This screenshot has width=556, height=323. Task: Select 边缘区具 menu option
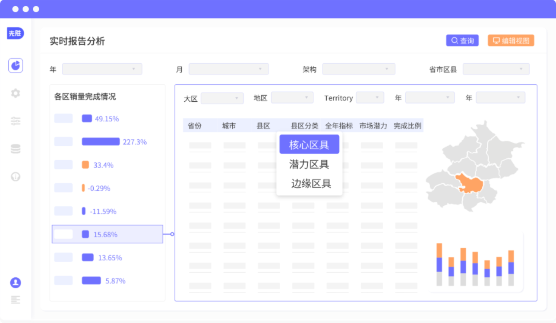(311, 184)
